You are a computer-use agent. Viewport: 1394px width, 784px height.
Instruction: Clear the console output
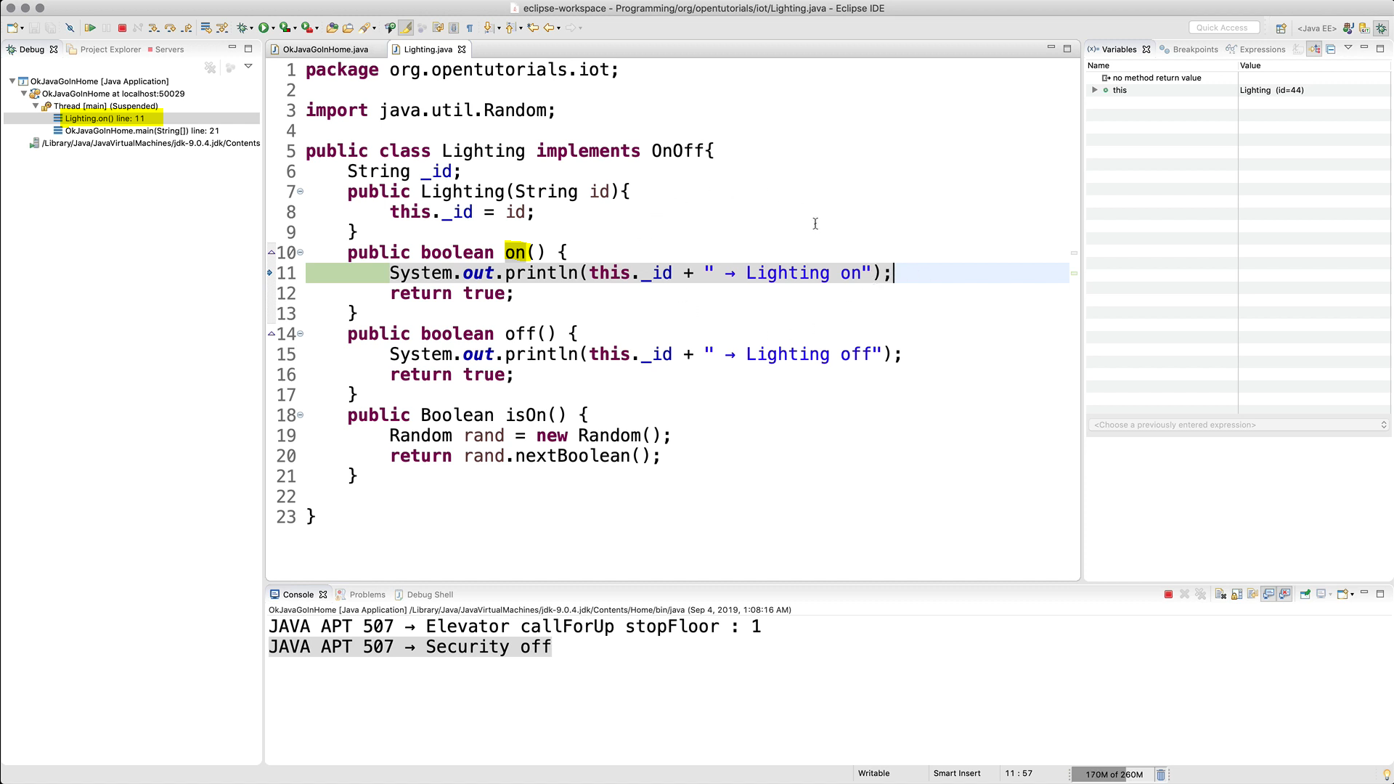tap(1220, 595)
